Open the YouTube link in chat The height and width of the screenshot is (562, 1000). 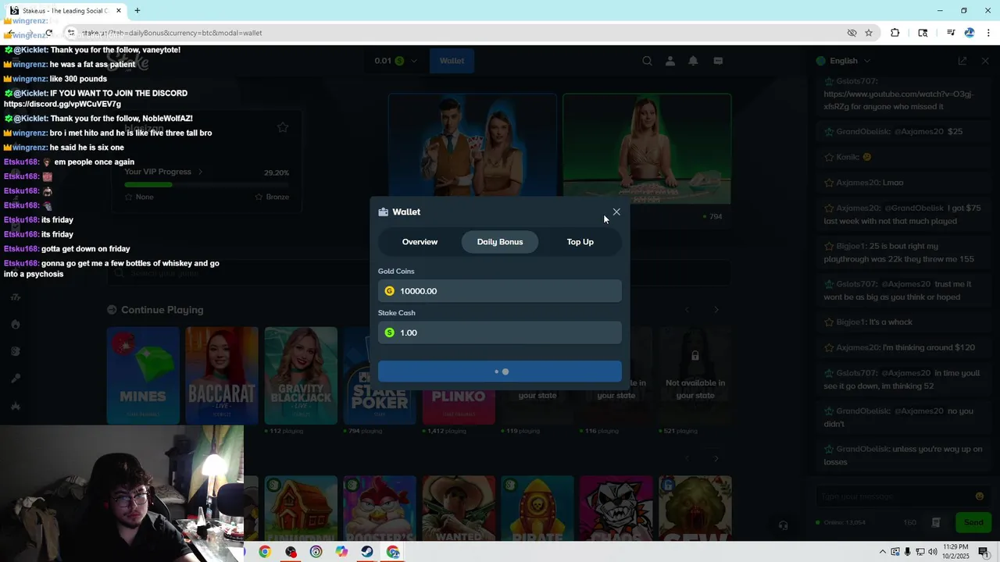tap(898, 100)
